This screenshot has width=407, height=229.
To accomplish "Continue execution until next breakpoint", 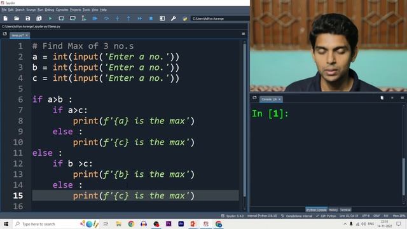I will [140, 18].
